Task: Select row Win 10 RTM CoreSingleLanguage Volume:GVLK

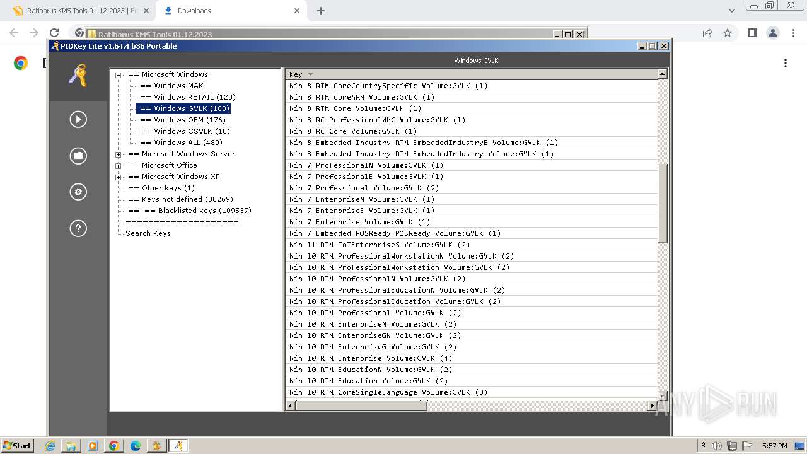Action: coord(472,392)
